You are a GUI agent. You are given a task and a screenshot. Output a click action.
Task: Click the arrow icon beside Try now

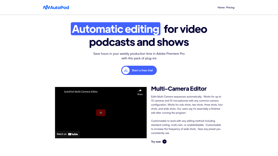coord(164,142)
